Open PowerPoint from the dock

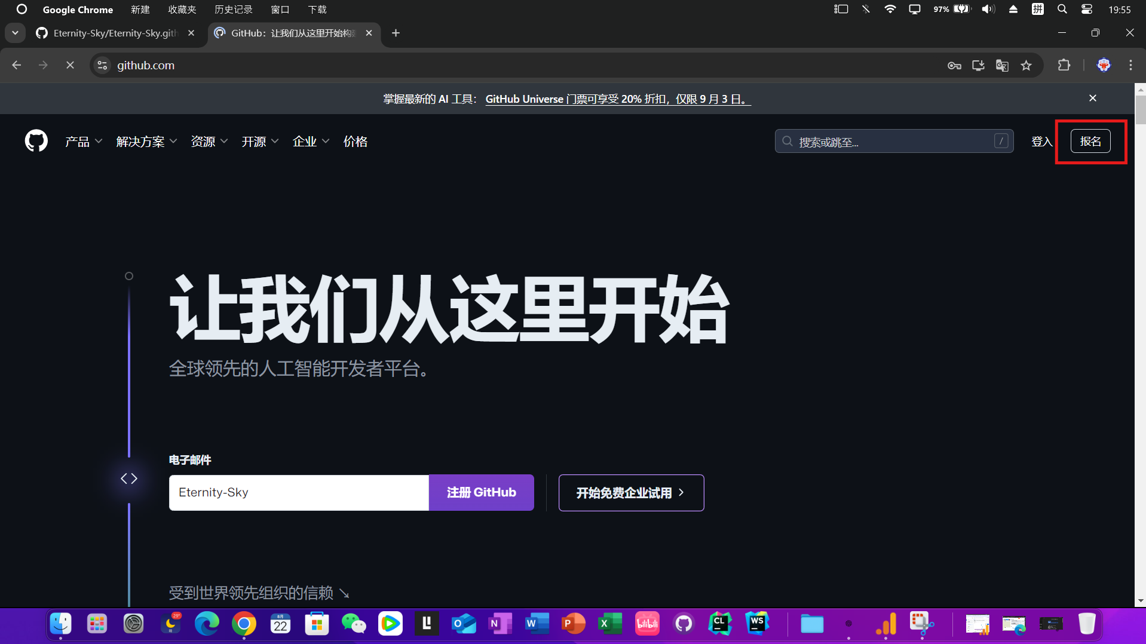(574, 624)
